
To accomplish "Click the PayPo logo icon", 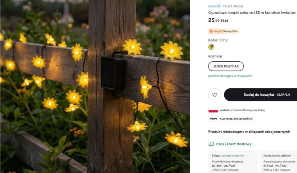I will click(x=213, y=119).
